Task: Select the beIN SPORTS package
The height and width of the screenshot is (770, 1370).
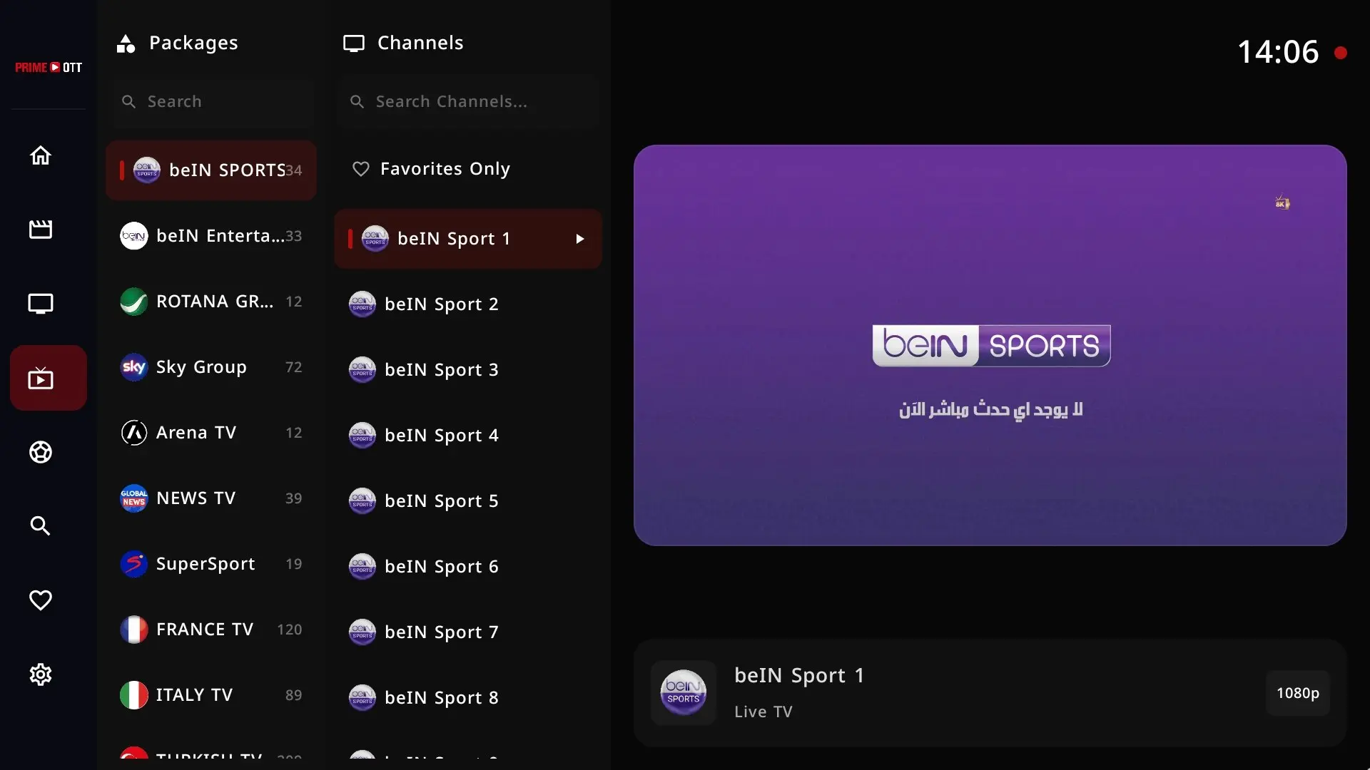Action: click(x=211, y=170)
